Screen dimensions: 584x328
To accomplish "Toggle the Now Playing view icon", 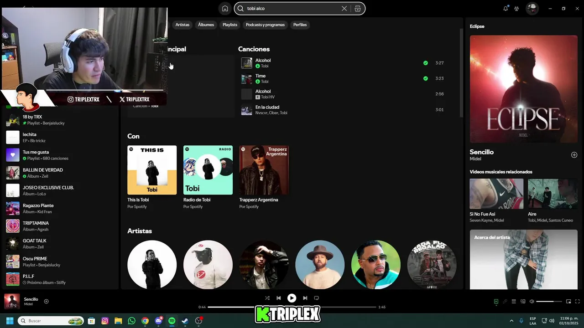I will pyautogui.click(x=496, y=301).
